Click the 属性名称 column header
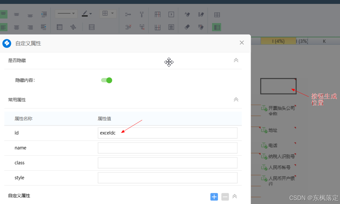Image resolution: width=340 pixels, height=204 pixels. pyautogui.click(x=23, y=119)
